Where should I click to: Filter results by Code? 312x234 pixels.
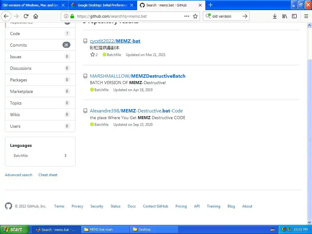(40, 34)
